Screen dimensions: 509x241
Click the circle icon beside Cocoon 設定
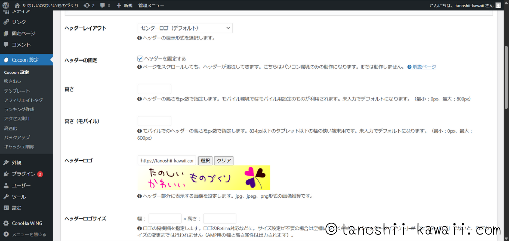6,59
